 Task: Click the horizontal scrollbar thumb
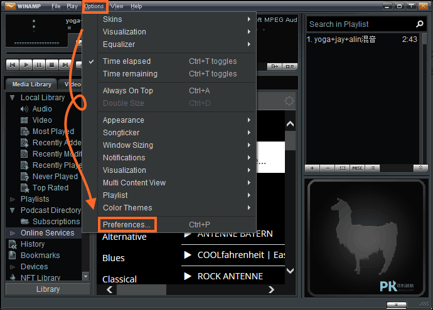click(141, 289)
